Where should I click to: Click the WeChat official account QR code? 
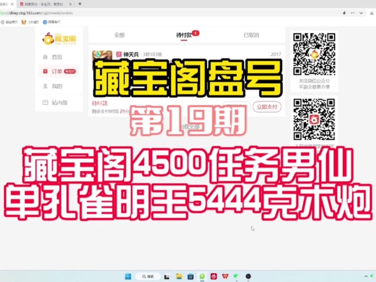coord(314,54)
